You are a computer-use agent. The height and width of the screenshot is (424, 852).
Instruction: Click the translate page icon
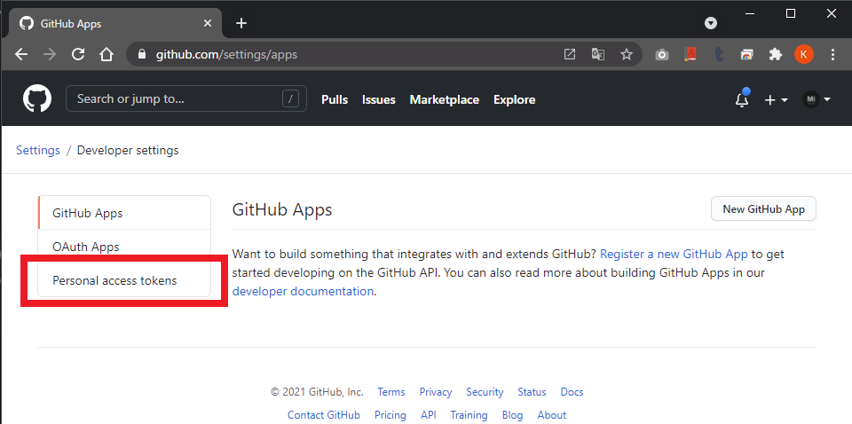pyautogui.click(x=597, y=54)
